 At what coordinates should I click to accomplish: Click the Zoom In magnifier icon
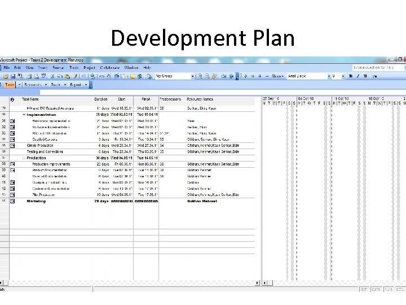tap(200, 76)
